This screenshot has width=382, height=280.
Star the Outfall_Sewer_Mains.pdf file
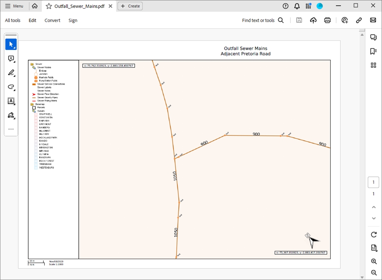(49, 6)
